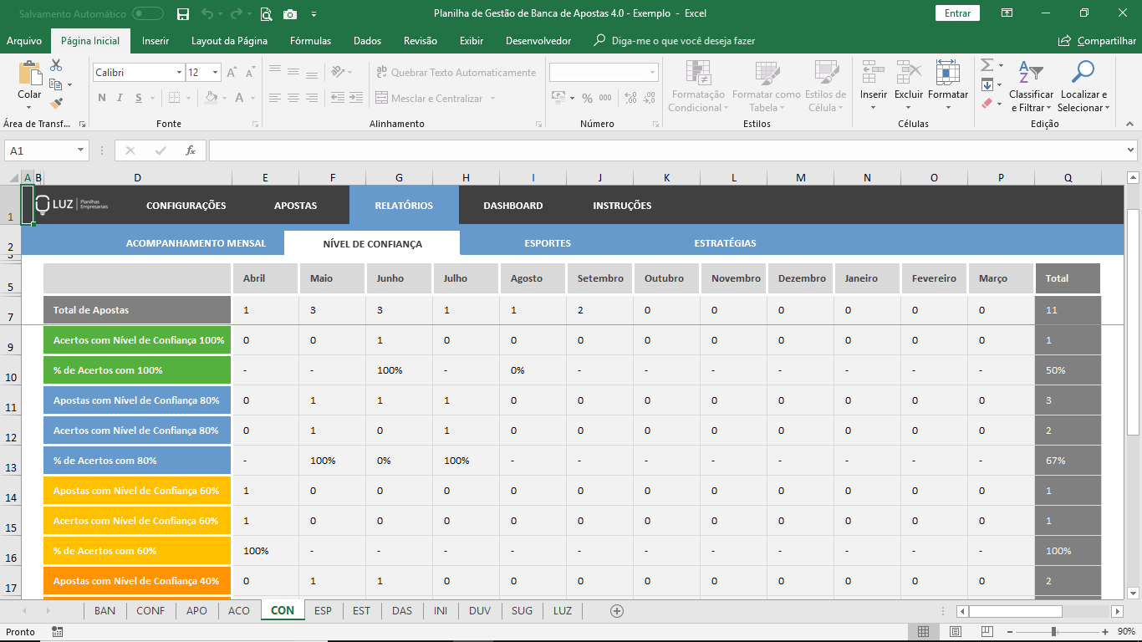Click the Redo arrow in quick access
Image resolution: width=1142 pixels, height=642 pixels.
237,13
